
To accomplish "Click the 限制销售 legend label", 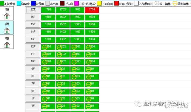I will click(183, 4).
